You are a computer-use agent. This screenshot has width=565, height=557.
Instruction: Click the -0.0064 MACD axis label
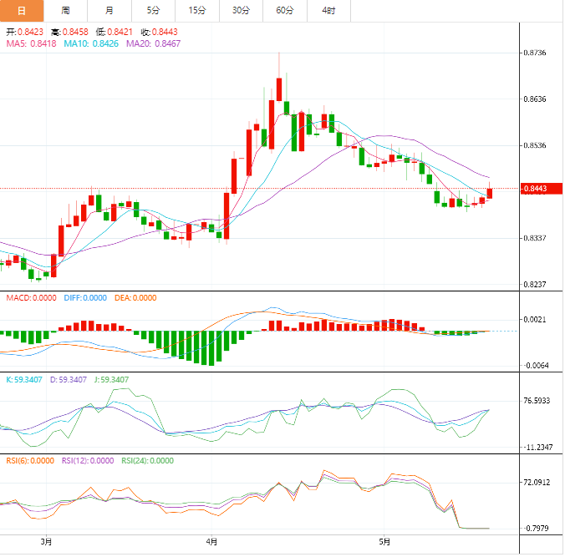coord(536,366)
